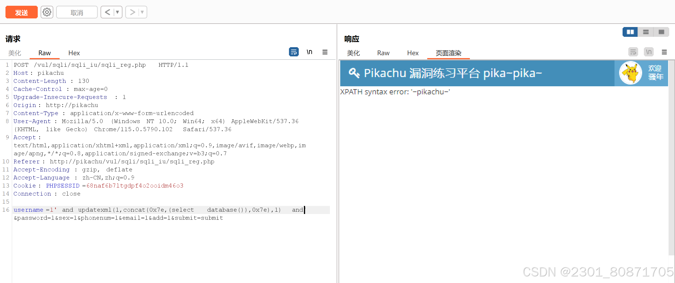Image resolution: width=675 pixels, height=283 pixels.
Task: Select the request Hex tab
Action: 74,53
